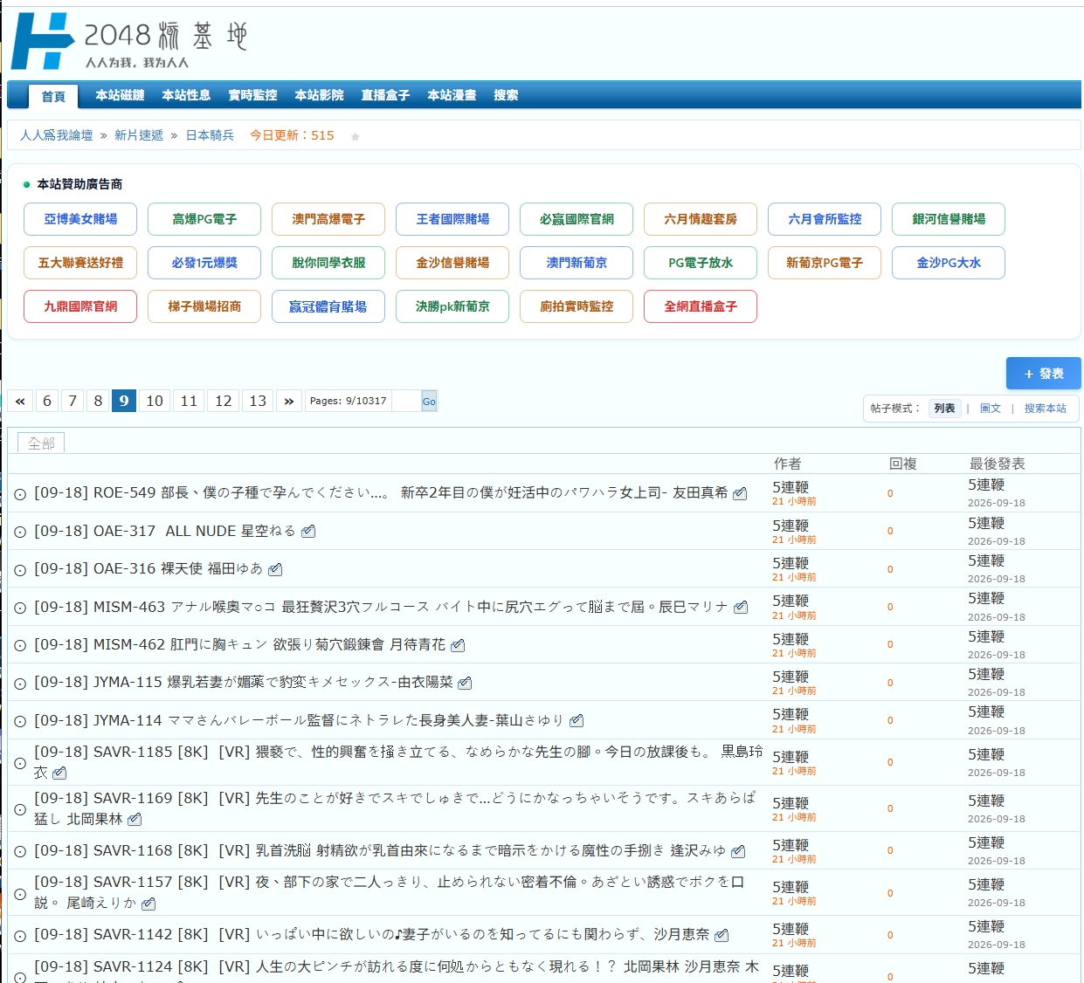Open the 搜索 navigation item
This screenshot has height=983, width=1084.
(x=506, y=95)
